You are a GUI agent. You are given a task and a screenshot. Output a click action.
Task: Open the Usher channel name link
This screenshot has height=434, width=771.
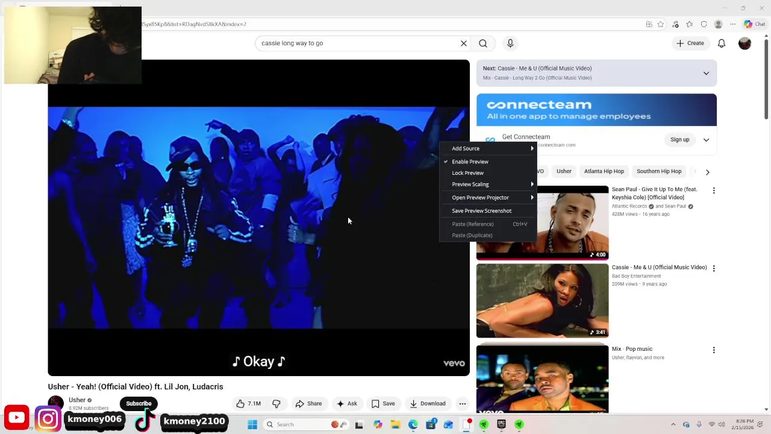(77, 400)
